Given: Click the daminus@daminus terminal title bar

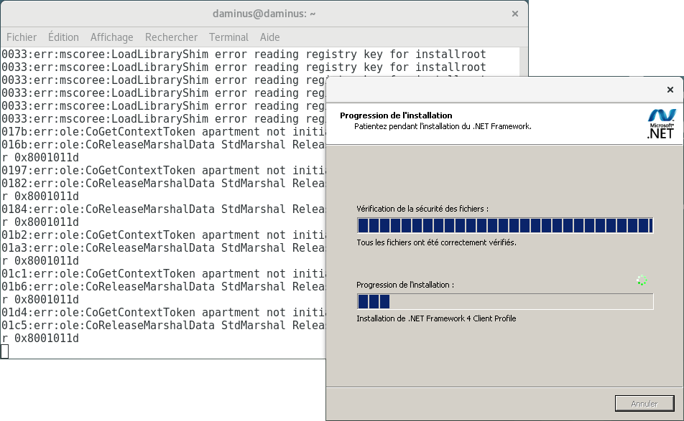Looking at the screenshot, I should tap(264, 14).
